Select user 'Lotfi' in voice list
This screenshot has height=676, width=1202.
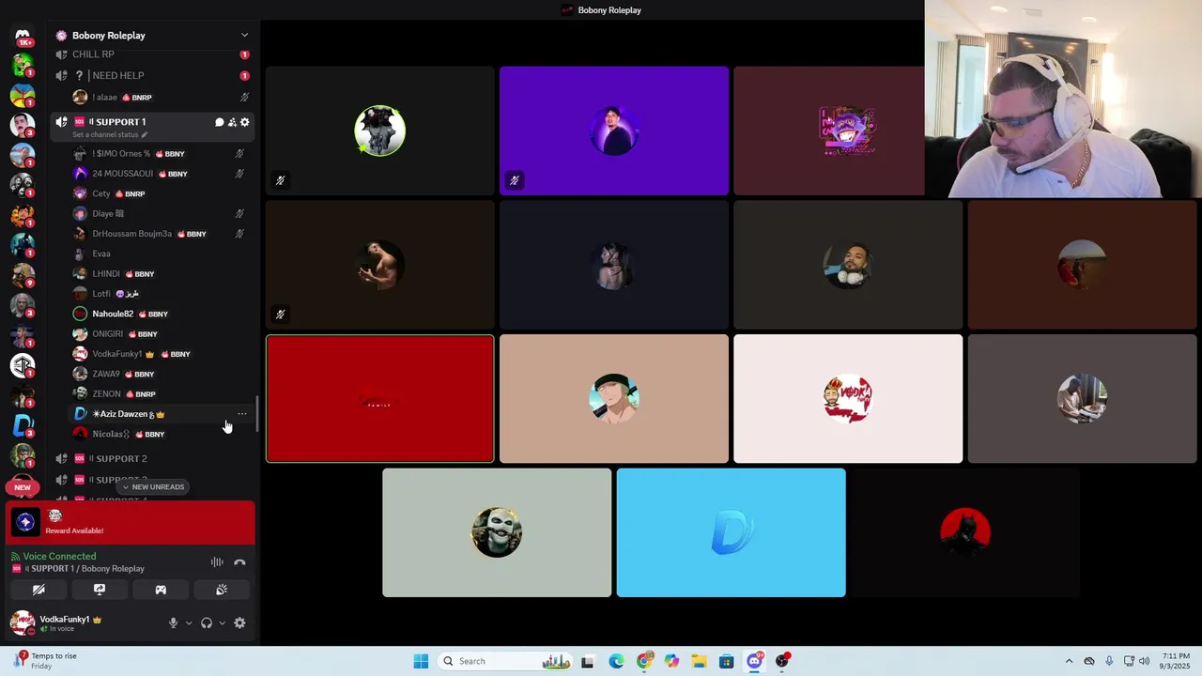click(162, 294)
